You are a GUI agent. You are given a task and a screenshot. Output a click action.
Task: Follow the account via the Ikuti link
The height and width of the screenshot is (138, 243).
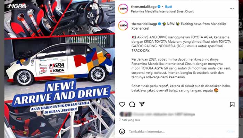pyautogui.click(x=168, y=7)
